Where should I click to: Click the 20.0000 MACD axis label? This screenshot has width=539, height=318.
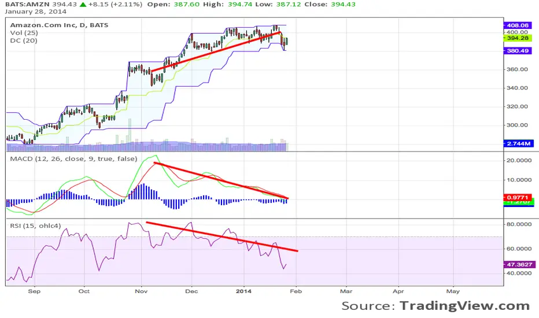(519, 161)
